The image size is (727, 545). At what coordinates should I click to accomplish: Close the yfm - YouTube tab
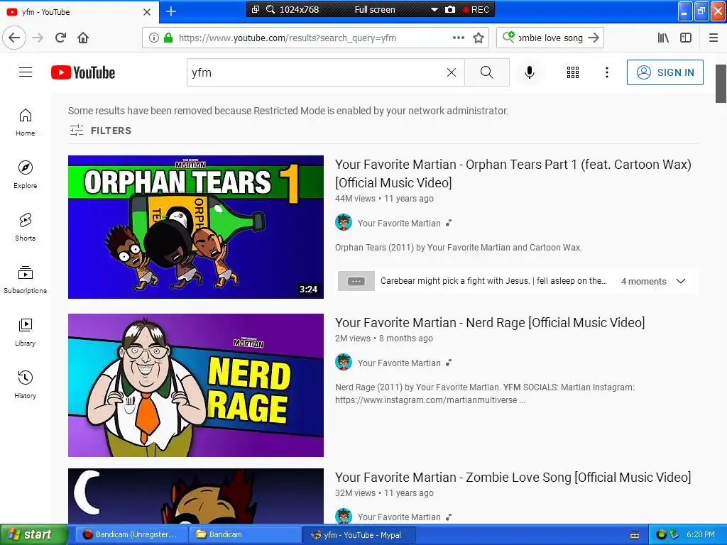(x=147, y=12)
